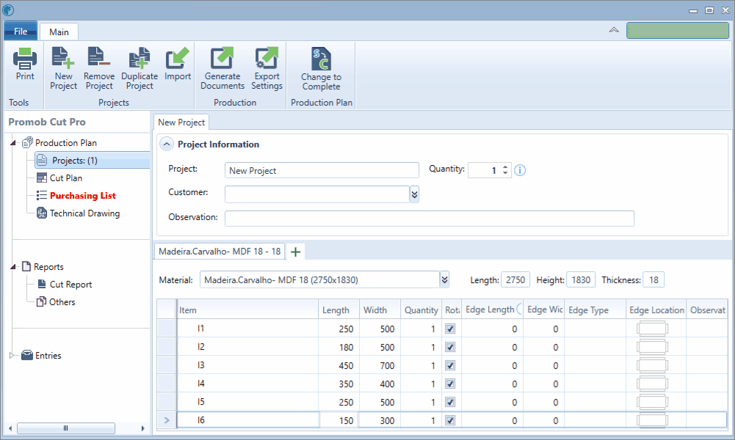Toggle rotation checkbox in row I6
This screenshot has height=440, width=735.
[x=450, y=420]
